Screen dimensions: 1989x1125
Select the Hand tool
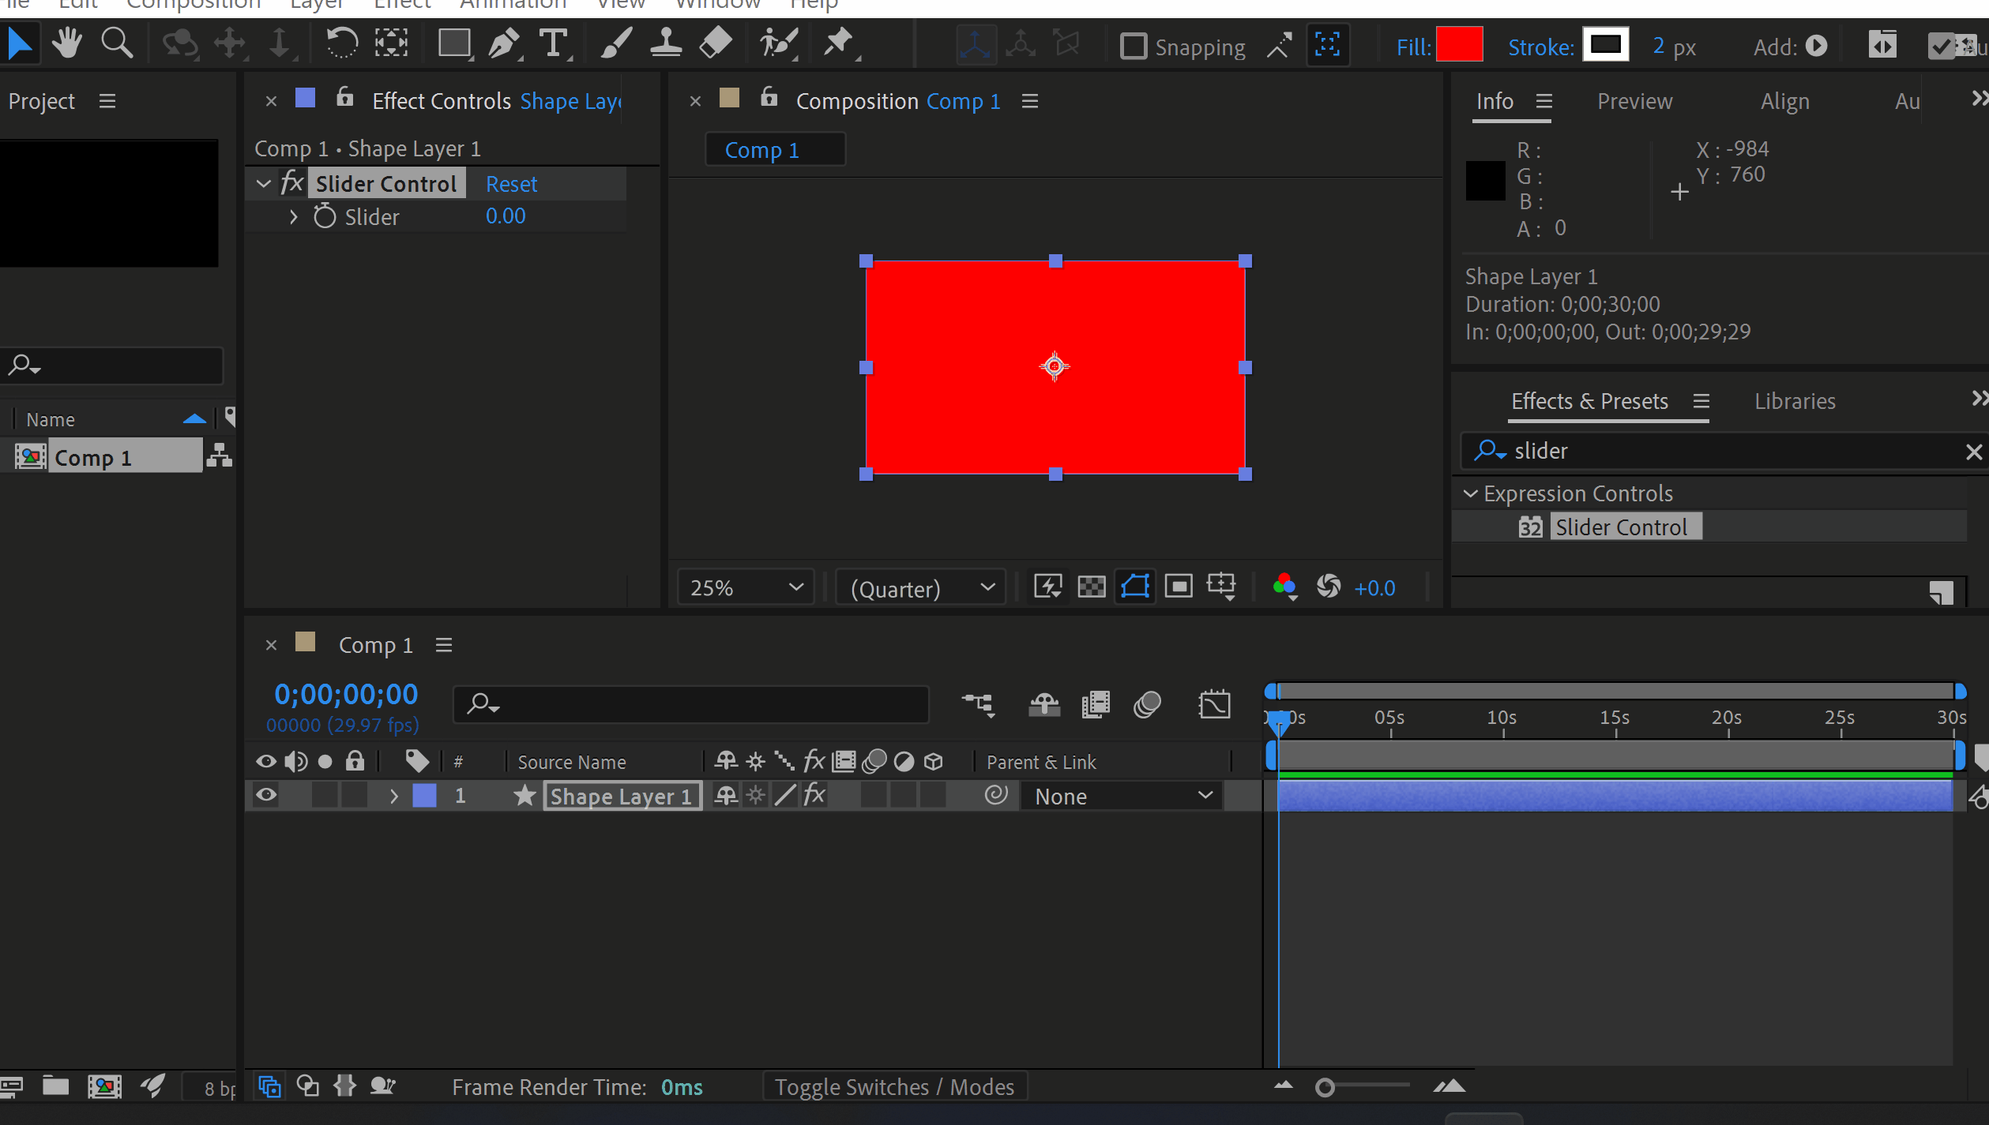point(67,43)
